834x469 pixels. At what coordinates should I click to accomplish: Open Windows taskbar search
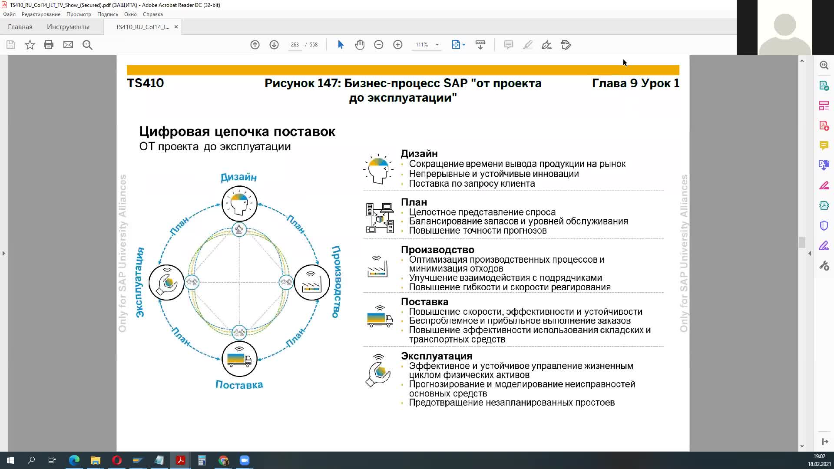31,460
